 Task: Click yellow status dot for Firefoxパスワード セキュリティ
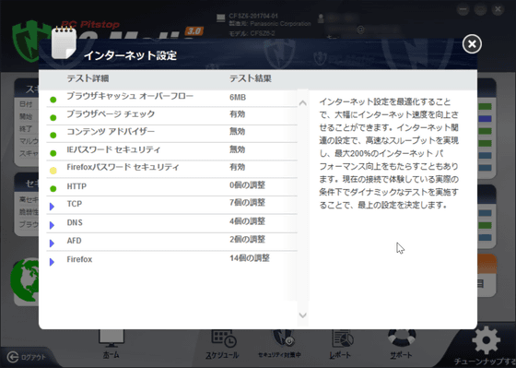point(53,171)
